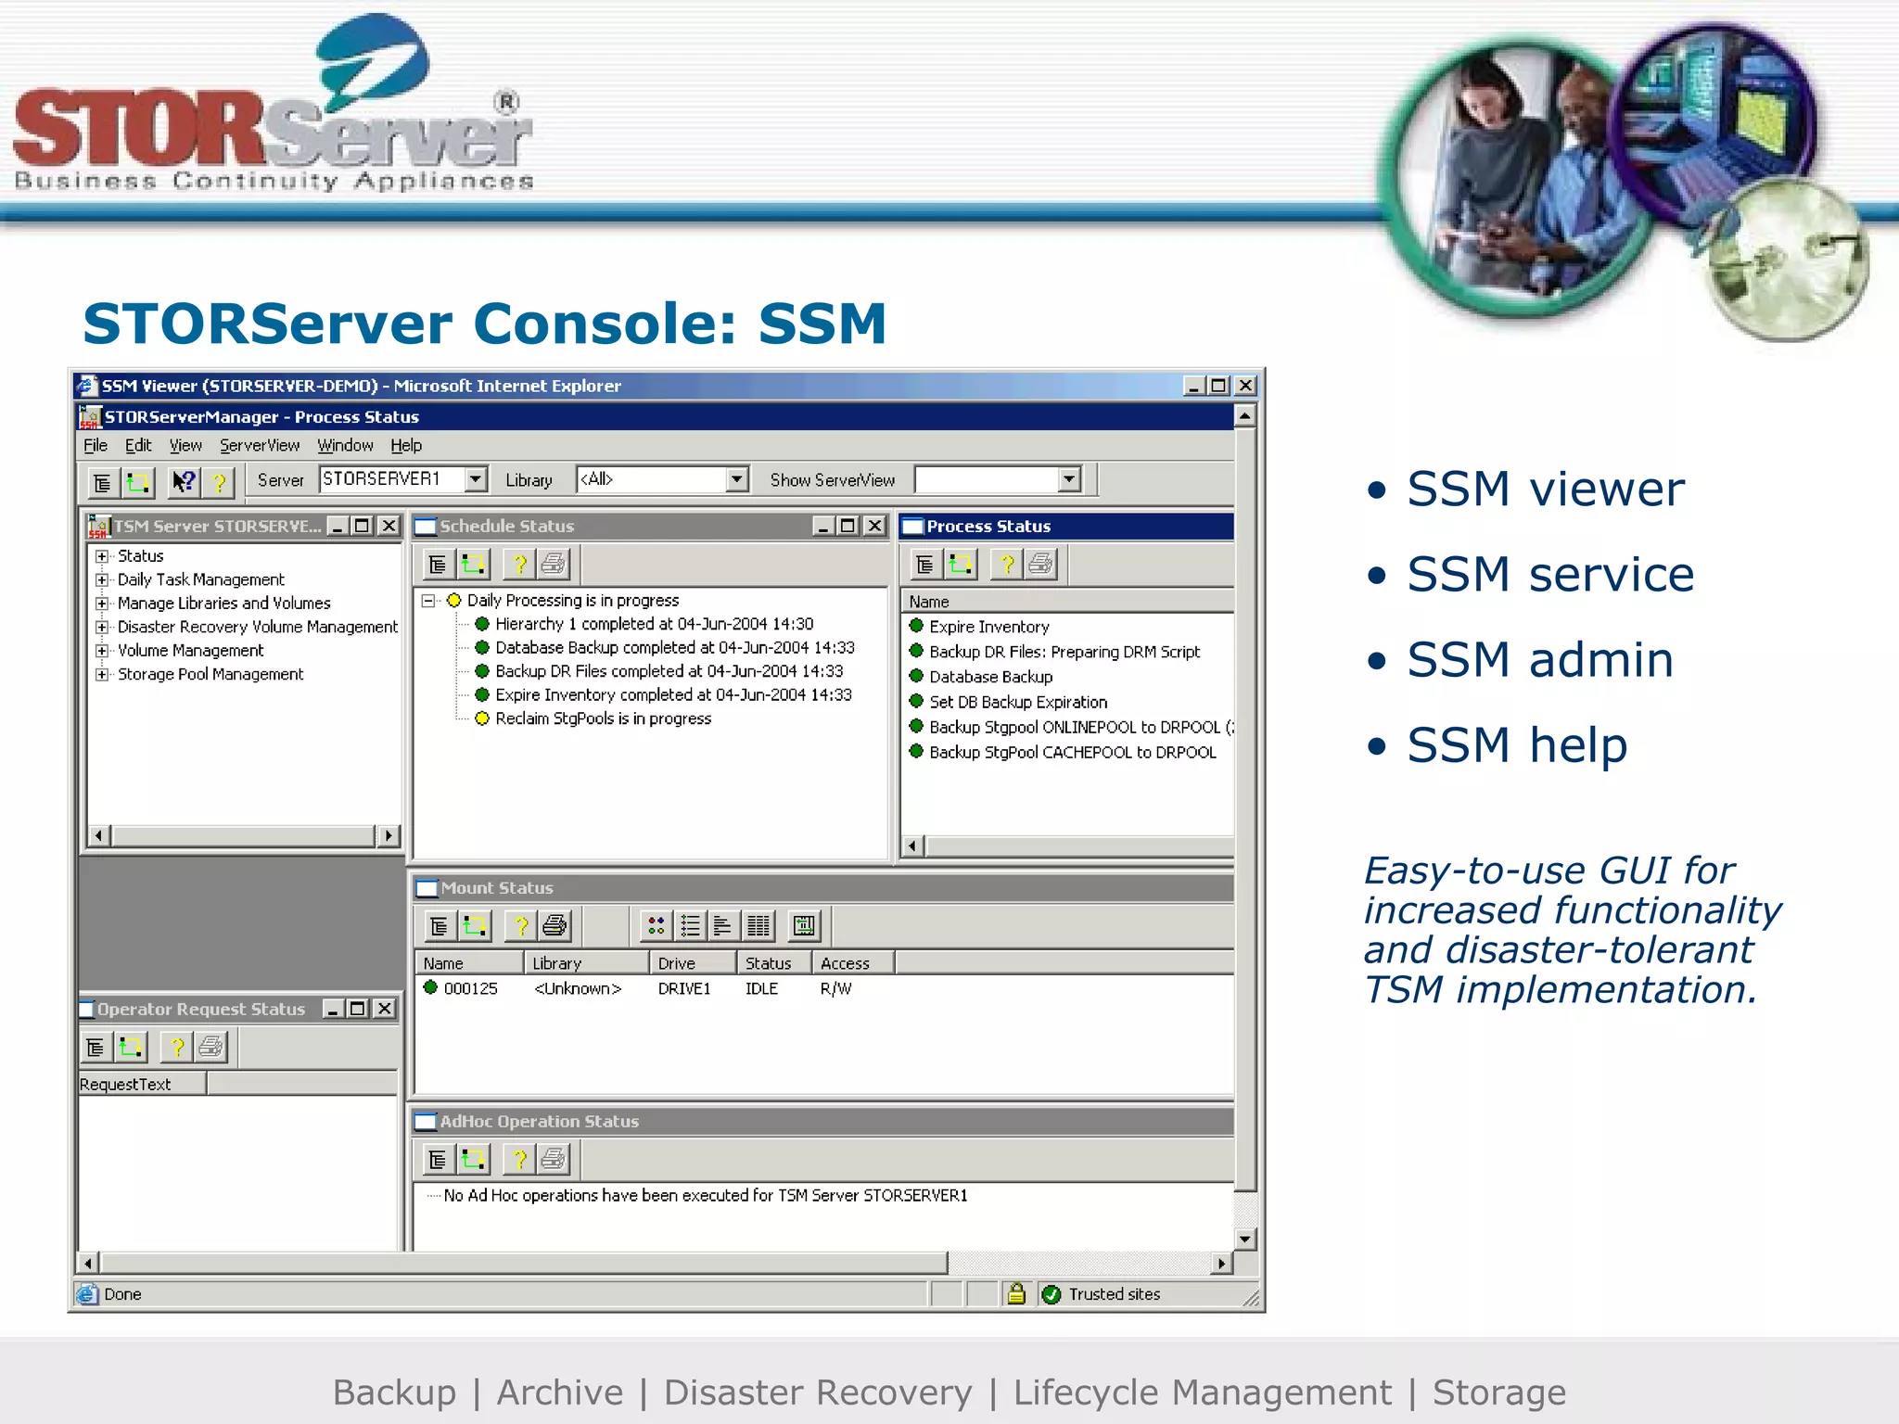This screenshot has height=1424, width=1899.
Task: Open the Window menu
Action: coord(345,446)
